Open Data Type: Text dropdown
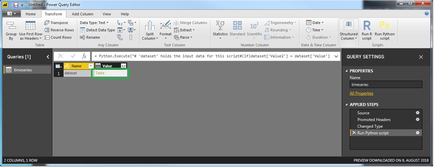Screen dimensions: 434x167 (x=94, y=23)
